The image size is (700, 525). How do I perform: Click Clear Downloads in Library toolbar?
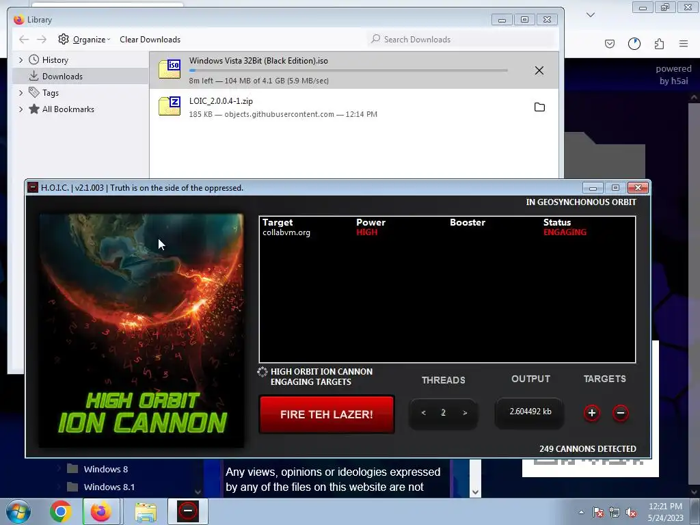pyautogui.click(x=150, y=39)
